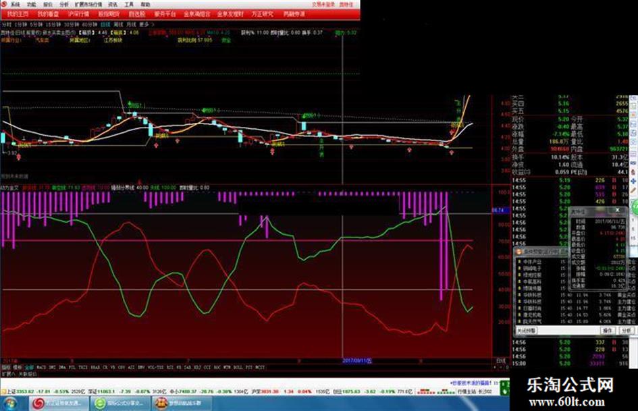The image size is (638, 411).
Task: Open the 系统 menu
Action: [x=15, y=4]
